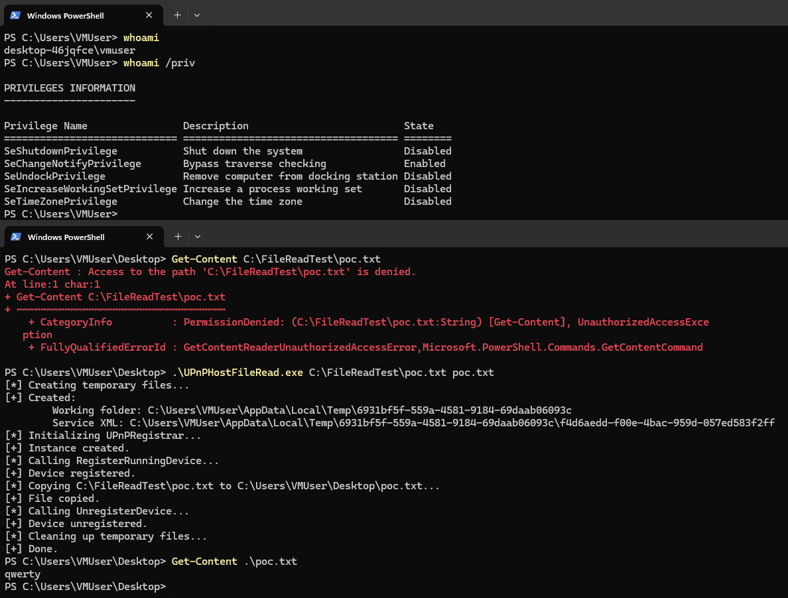Screen dimensions: 788x598
Task: Click 'At line:1 char:1' error line
Action: (x=52, y=284)
